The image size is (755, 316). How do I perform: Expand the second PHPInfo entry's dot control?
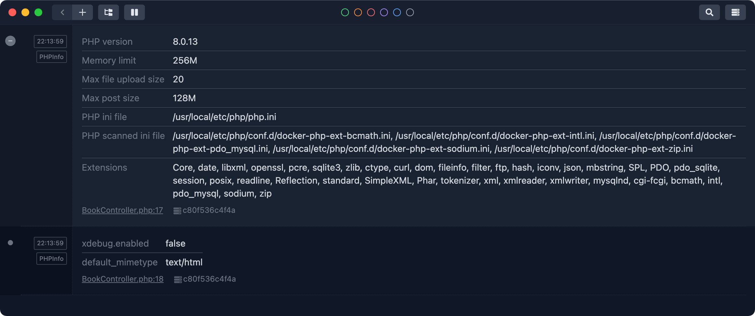10,242
